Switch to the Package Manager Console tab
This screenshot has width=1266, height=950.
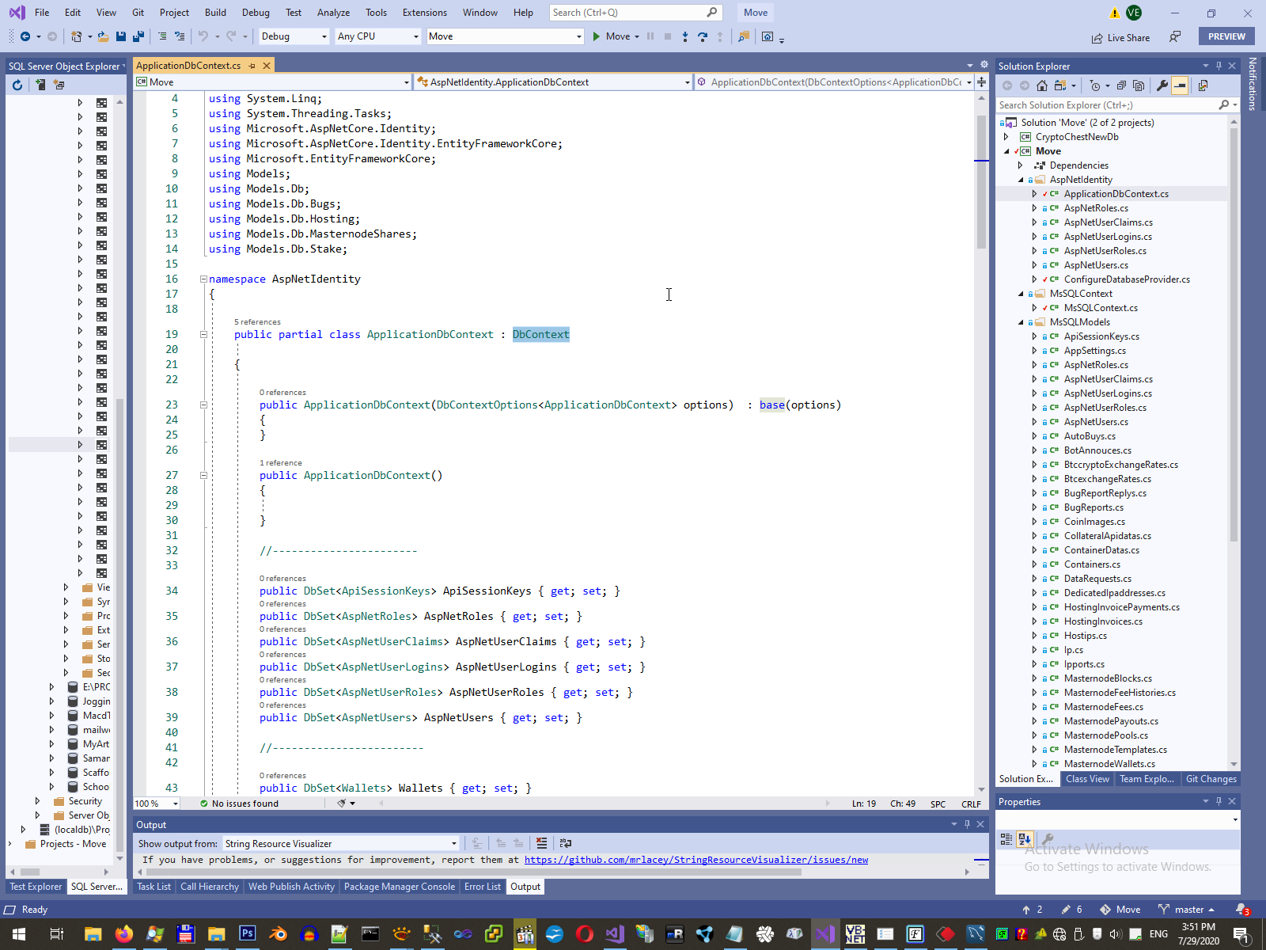point(400,887)
